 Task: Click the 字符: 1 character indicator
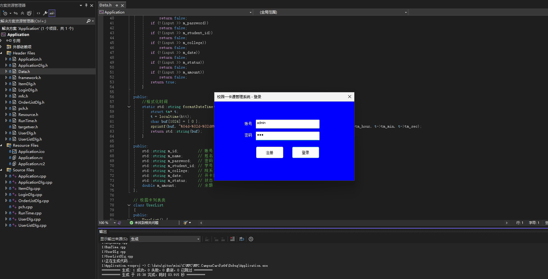(x=534, y=223)
